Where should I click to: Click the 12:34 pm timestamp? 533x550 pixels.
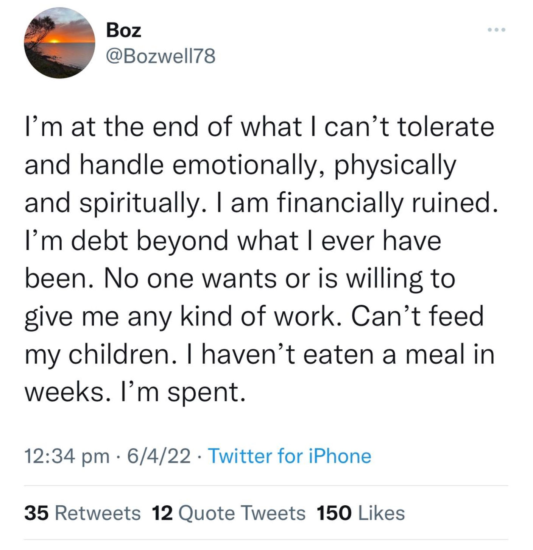67,456
